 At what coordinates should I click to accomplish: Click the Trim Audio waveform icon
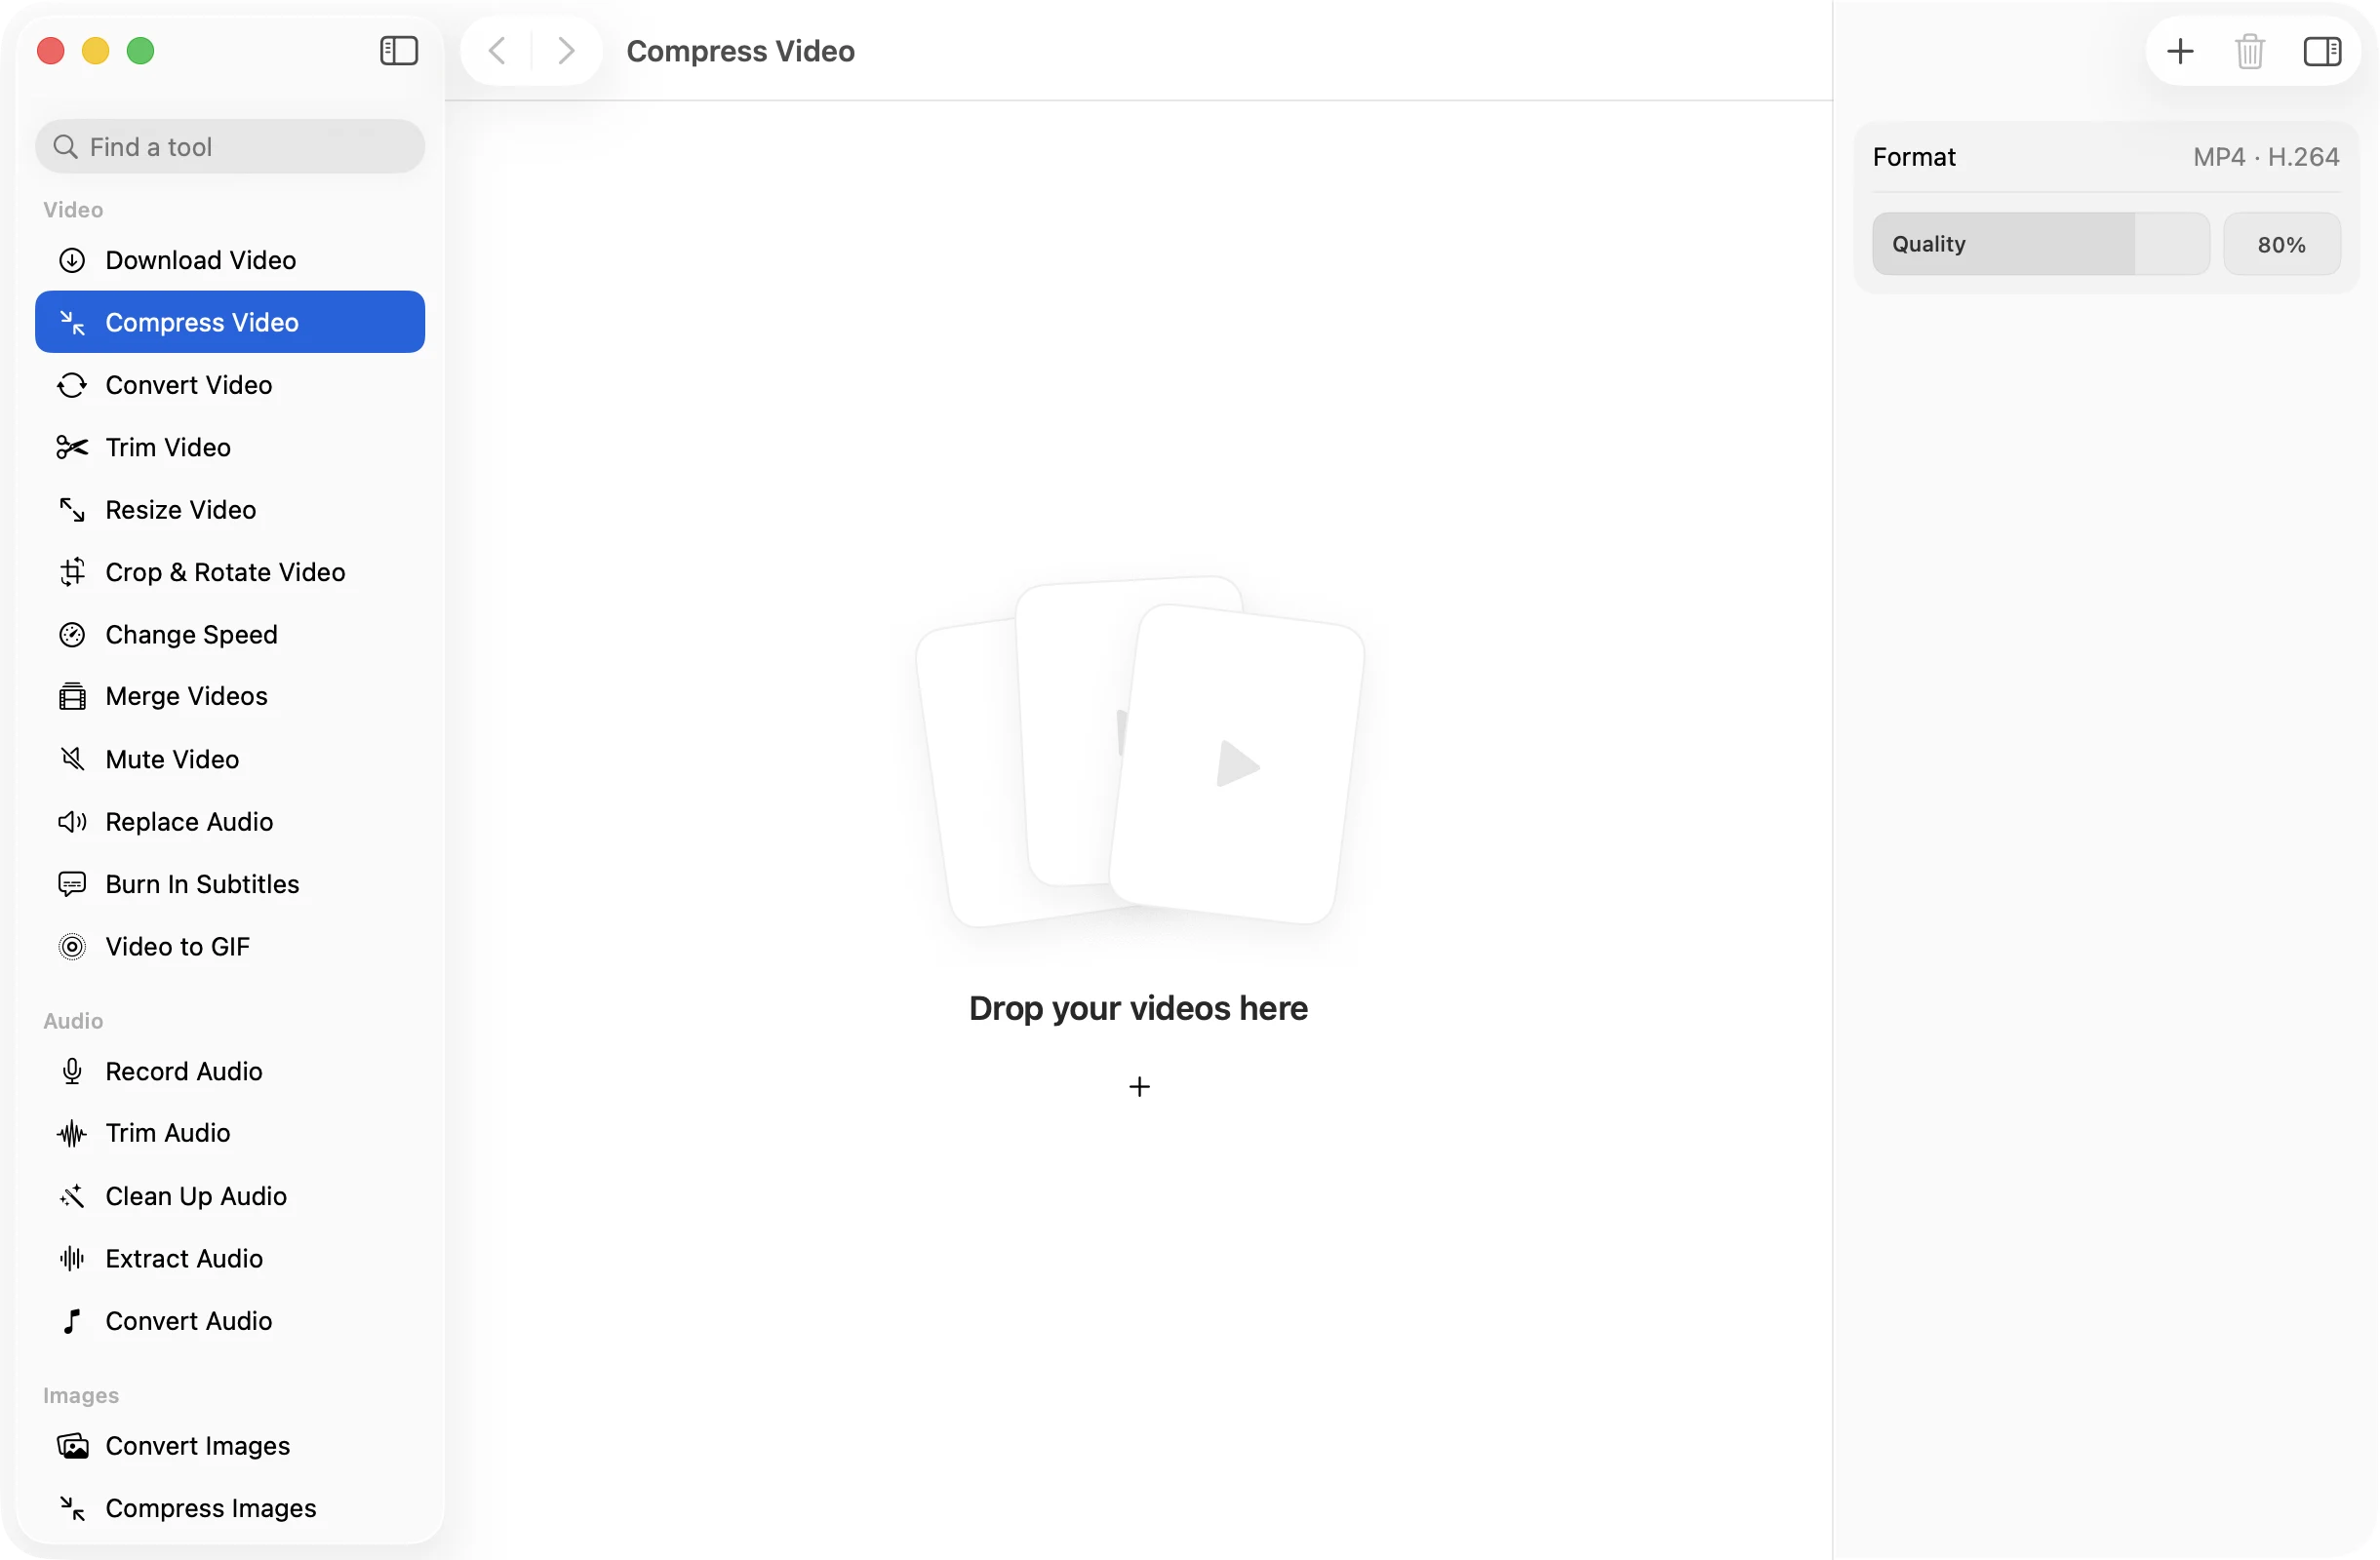tap(72, 1133)
